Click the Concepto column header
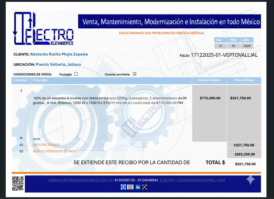This screenshot has height=199, width=274. click(40, 80)
